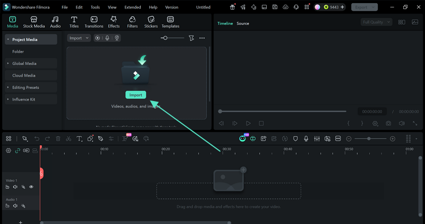Viewport: 425px width, 224px height.
Task: Click the preview Play button
Action: coord(248,123)
